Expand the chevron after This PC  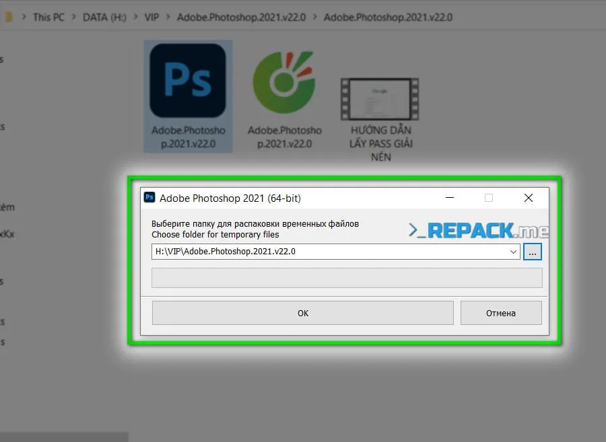coord(73,17)
